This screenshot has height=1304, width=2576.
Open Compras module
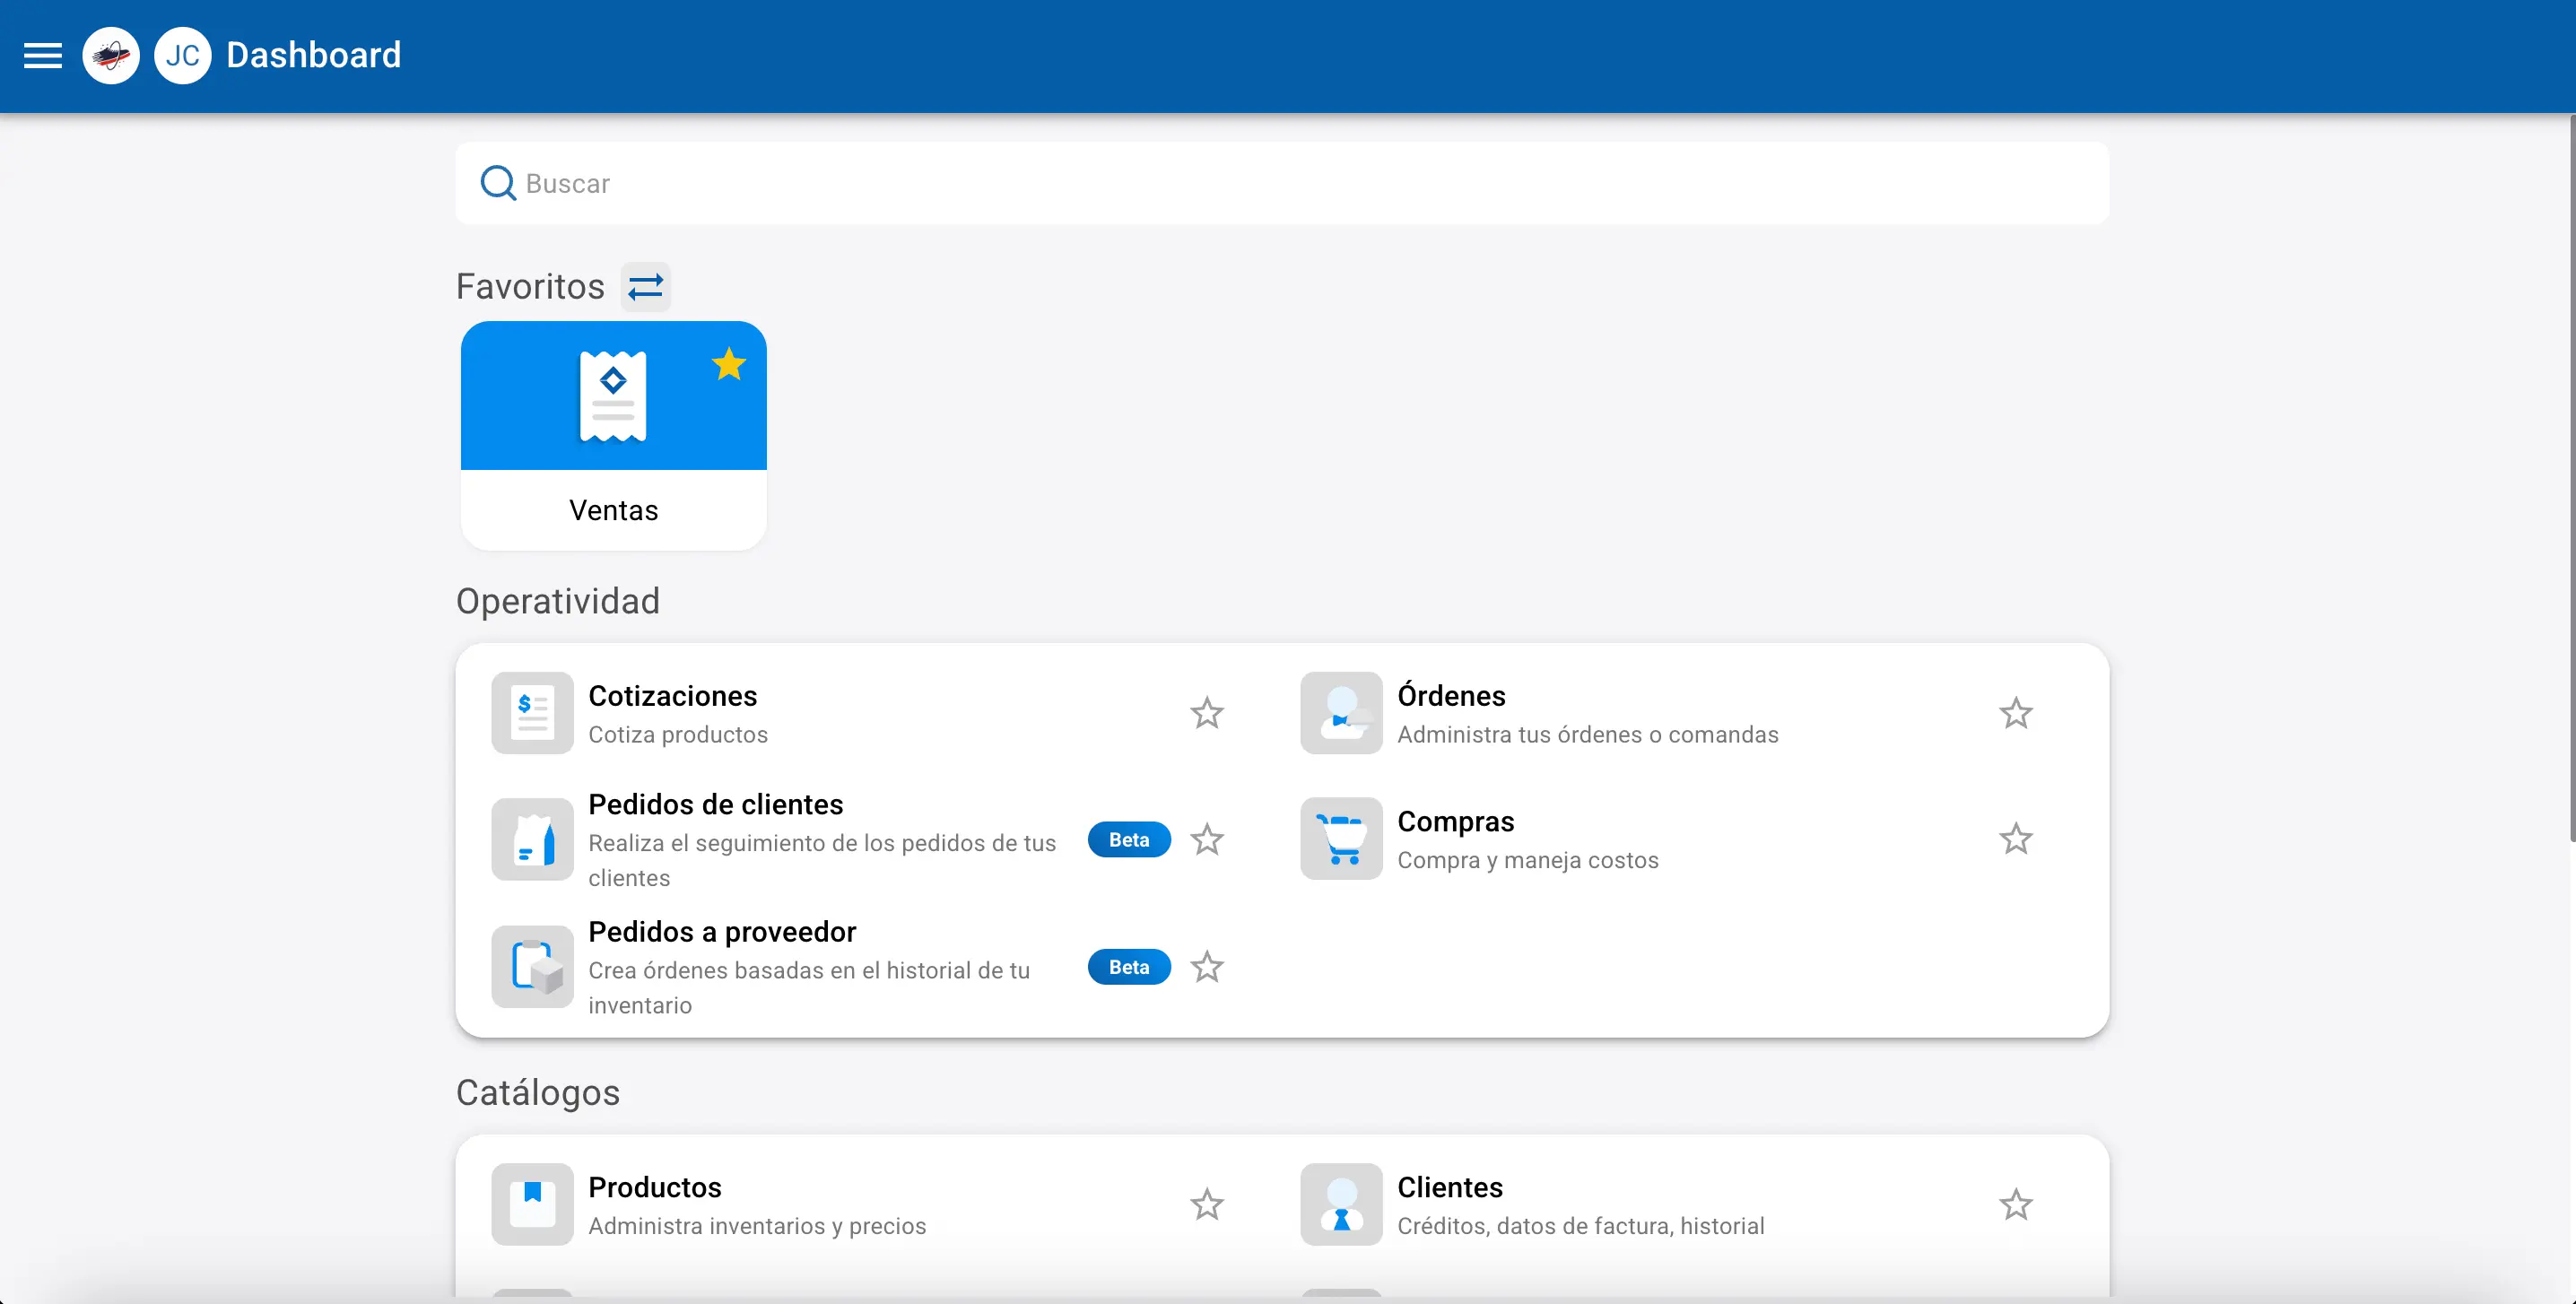pyautogui.click(x=1455, y=822)
